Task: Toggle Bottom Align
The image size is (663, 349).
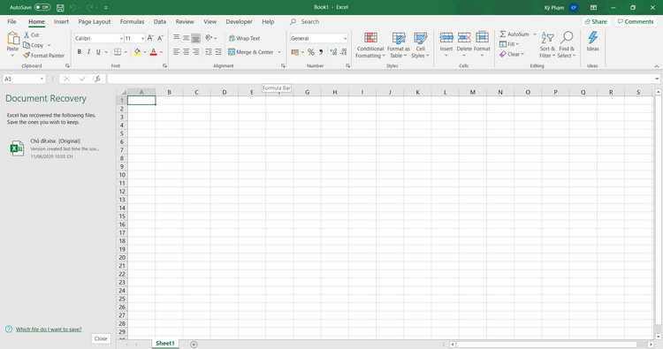Action: point(195,38)
